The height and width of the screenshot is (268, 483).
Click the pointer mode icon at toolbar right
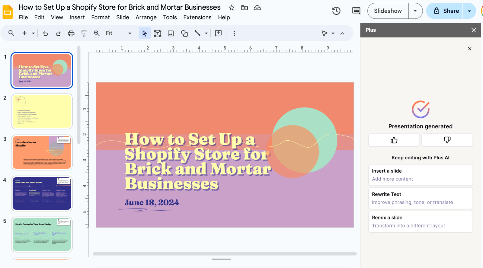click(325, 33)
